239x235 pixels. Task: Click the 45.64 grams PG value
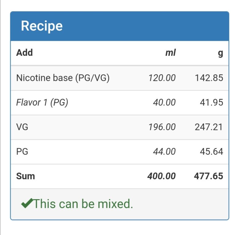point(211,152)
